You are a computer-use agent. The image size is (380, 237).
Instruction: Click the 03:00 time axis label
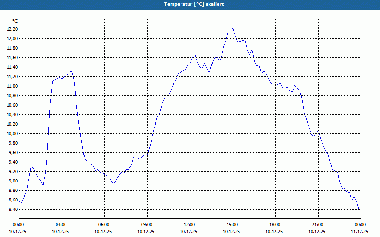pos(62,225)
